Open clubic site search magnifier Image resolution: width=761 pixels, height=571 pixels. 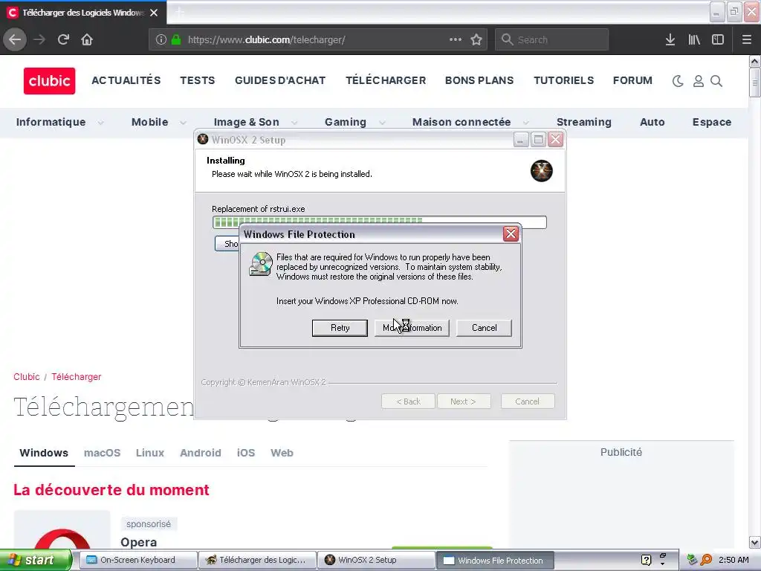pos(716,81)
